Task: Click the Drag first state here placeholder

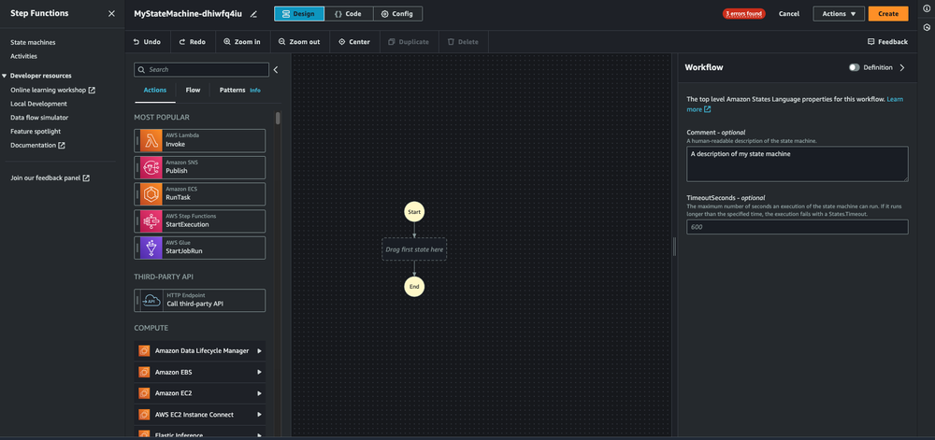Action: click(414, 249)
